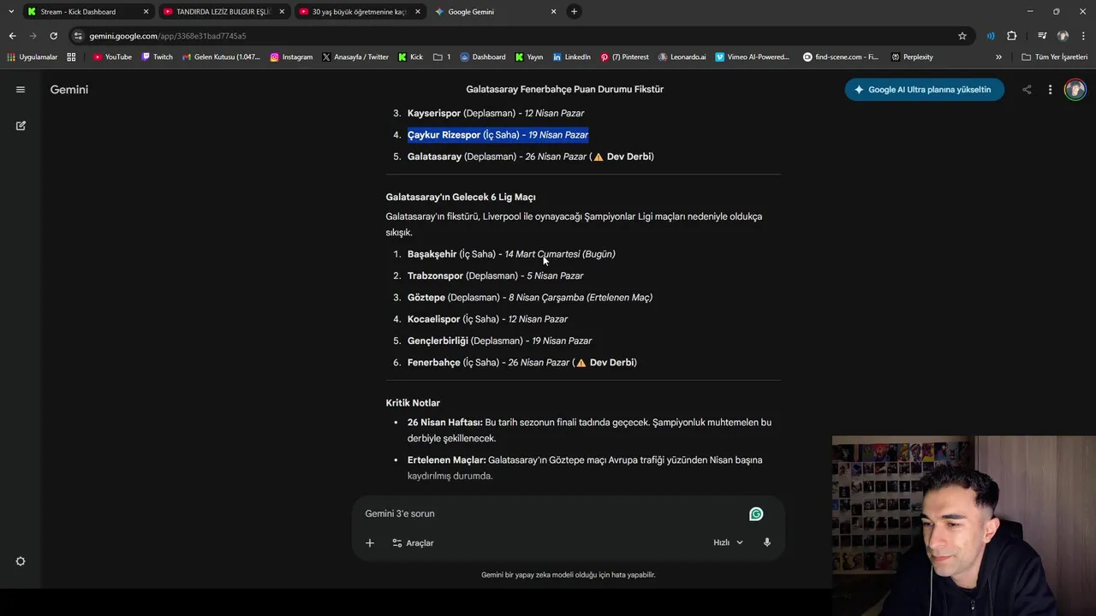Share the conversation with the share icon

(1027, 89)
